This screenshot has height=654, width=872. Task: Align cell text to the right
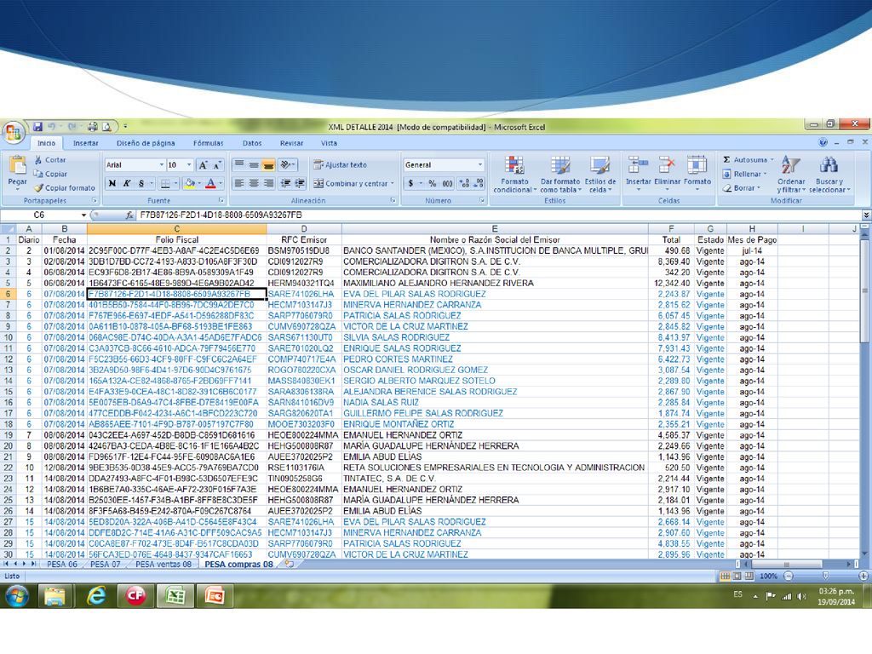pyautogui.click(x=268, y=183)
